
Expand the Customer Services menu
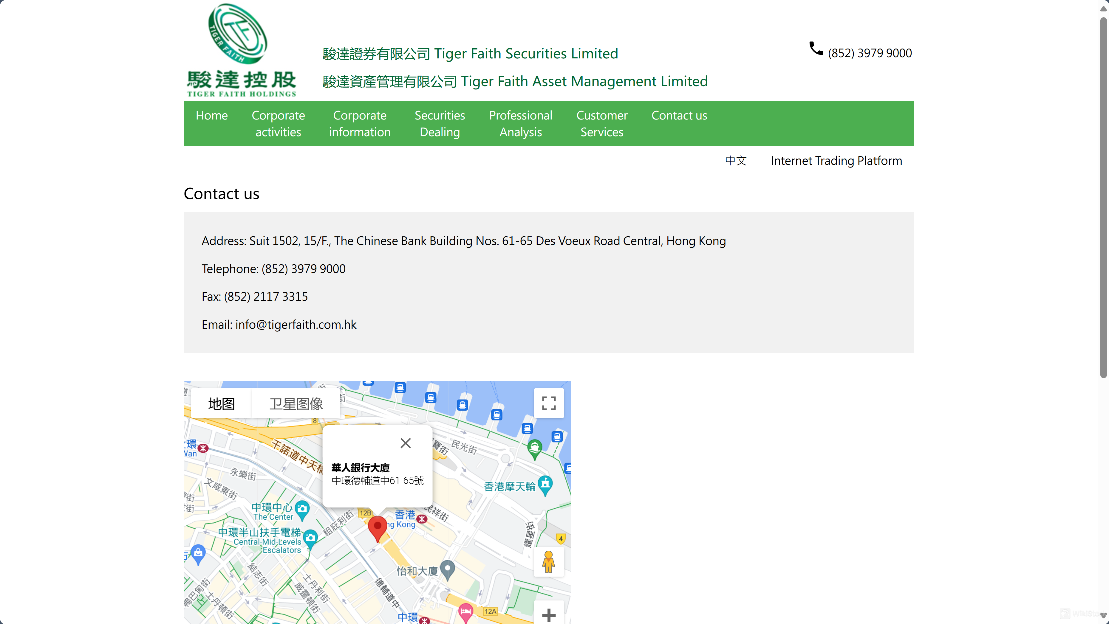pos(601,123)
